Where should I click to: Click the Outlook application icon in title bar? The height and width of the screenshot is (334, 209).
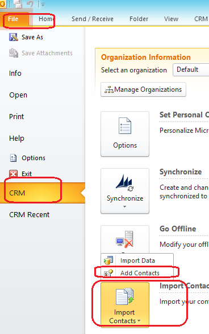click(3, 4)
